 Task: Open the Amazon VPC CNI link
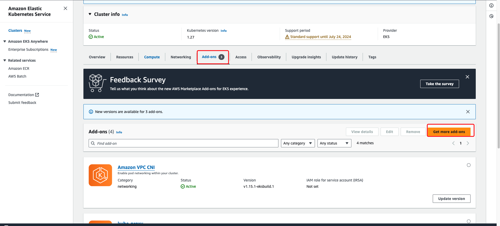[136, 167]
